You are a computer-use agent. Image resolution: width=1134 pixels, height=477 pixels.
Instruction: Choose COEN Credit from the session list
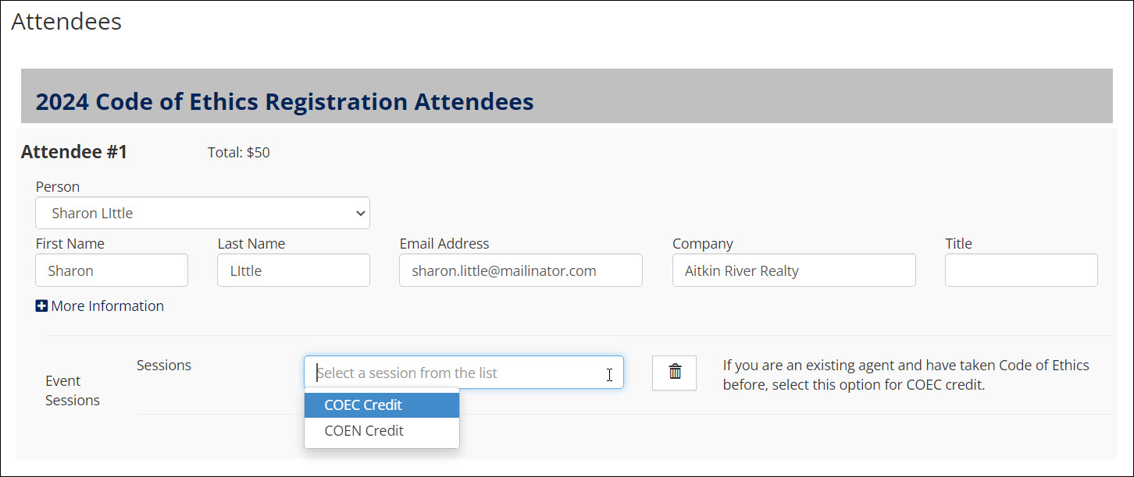coord(382,430)
